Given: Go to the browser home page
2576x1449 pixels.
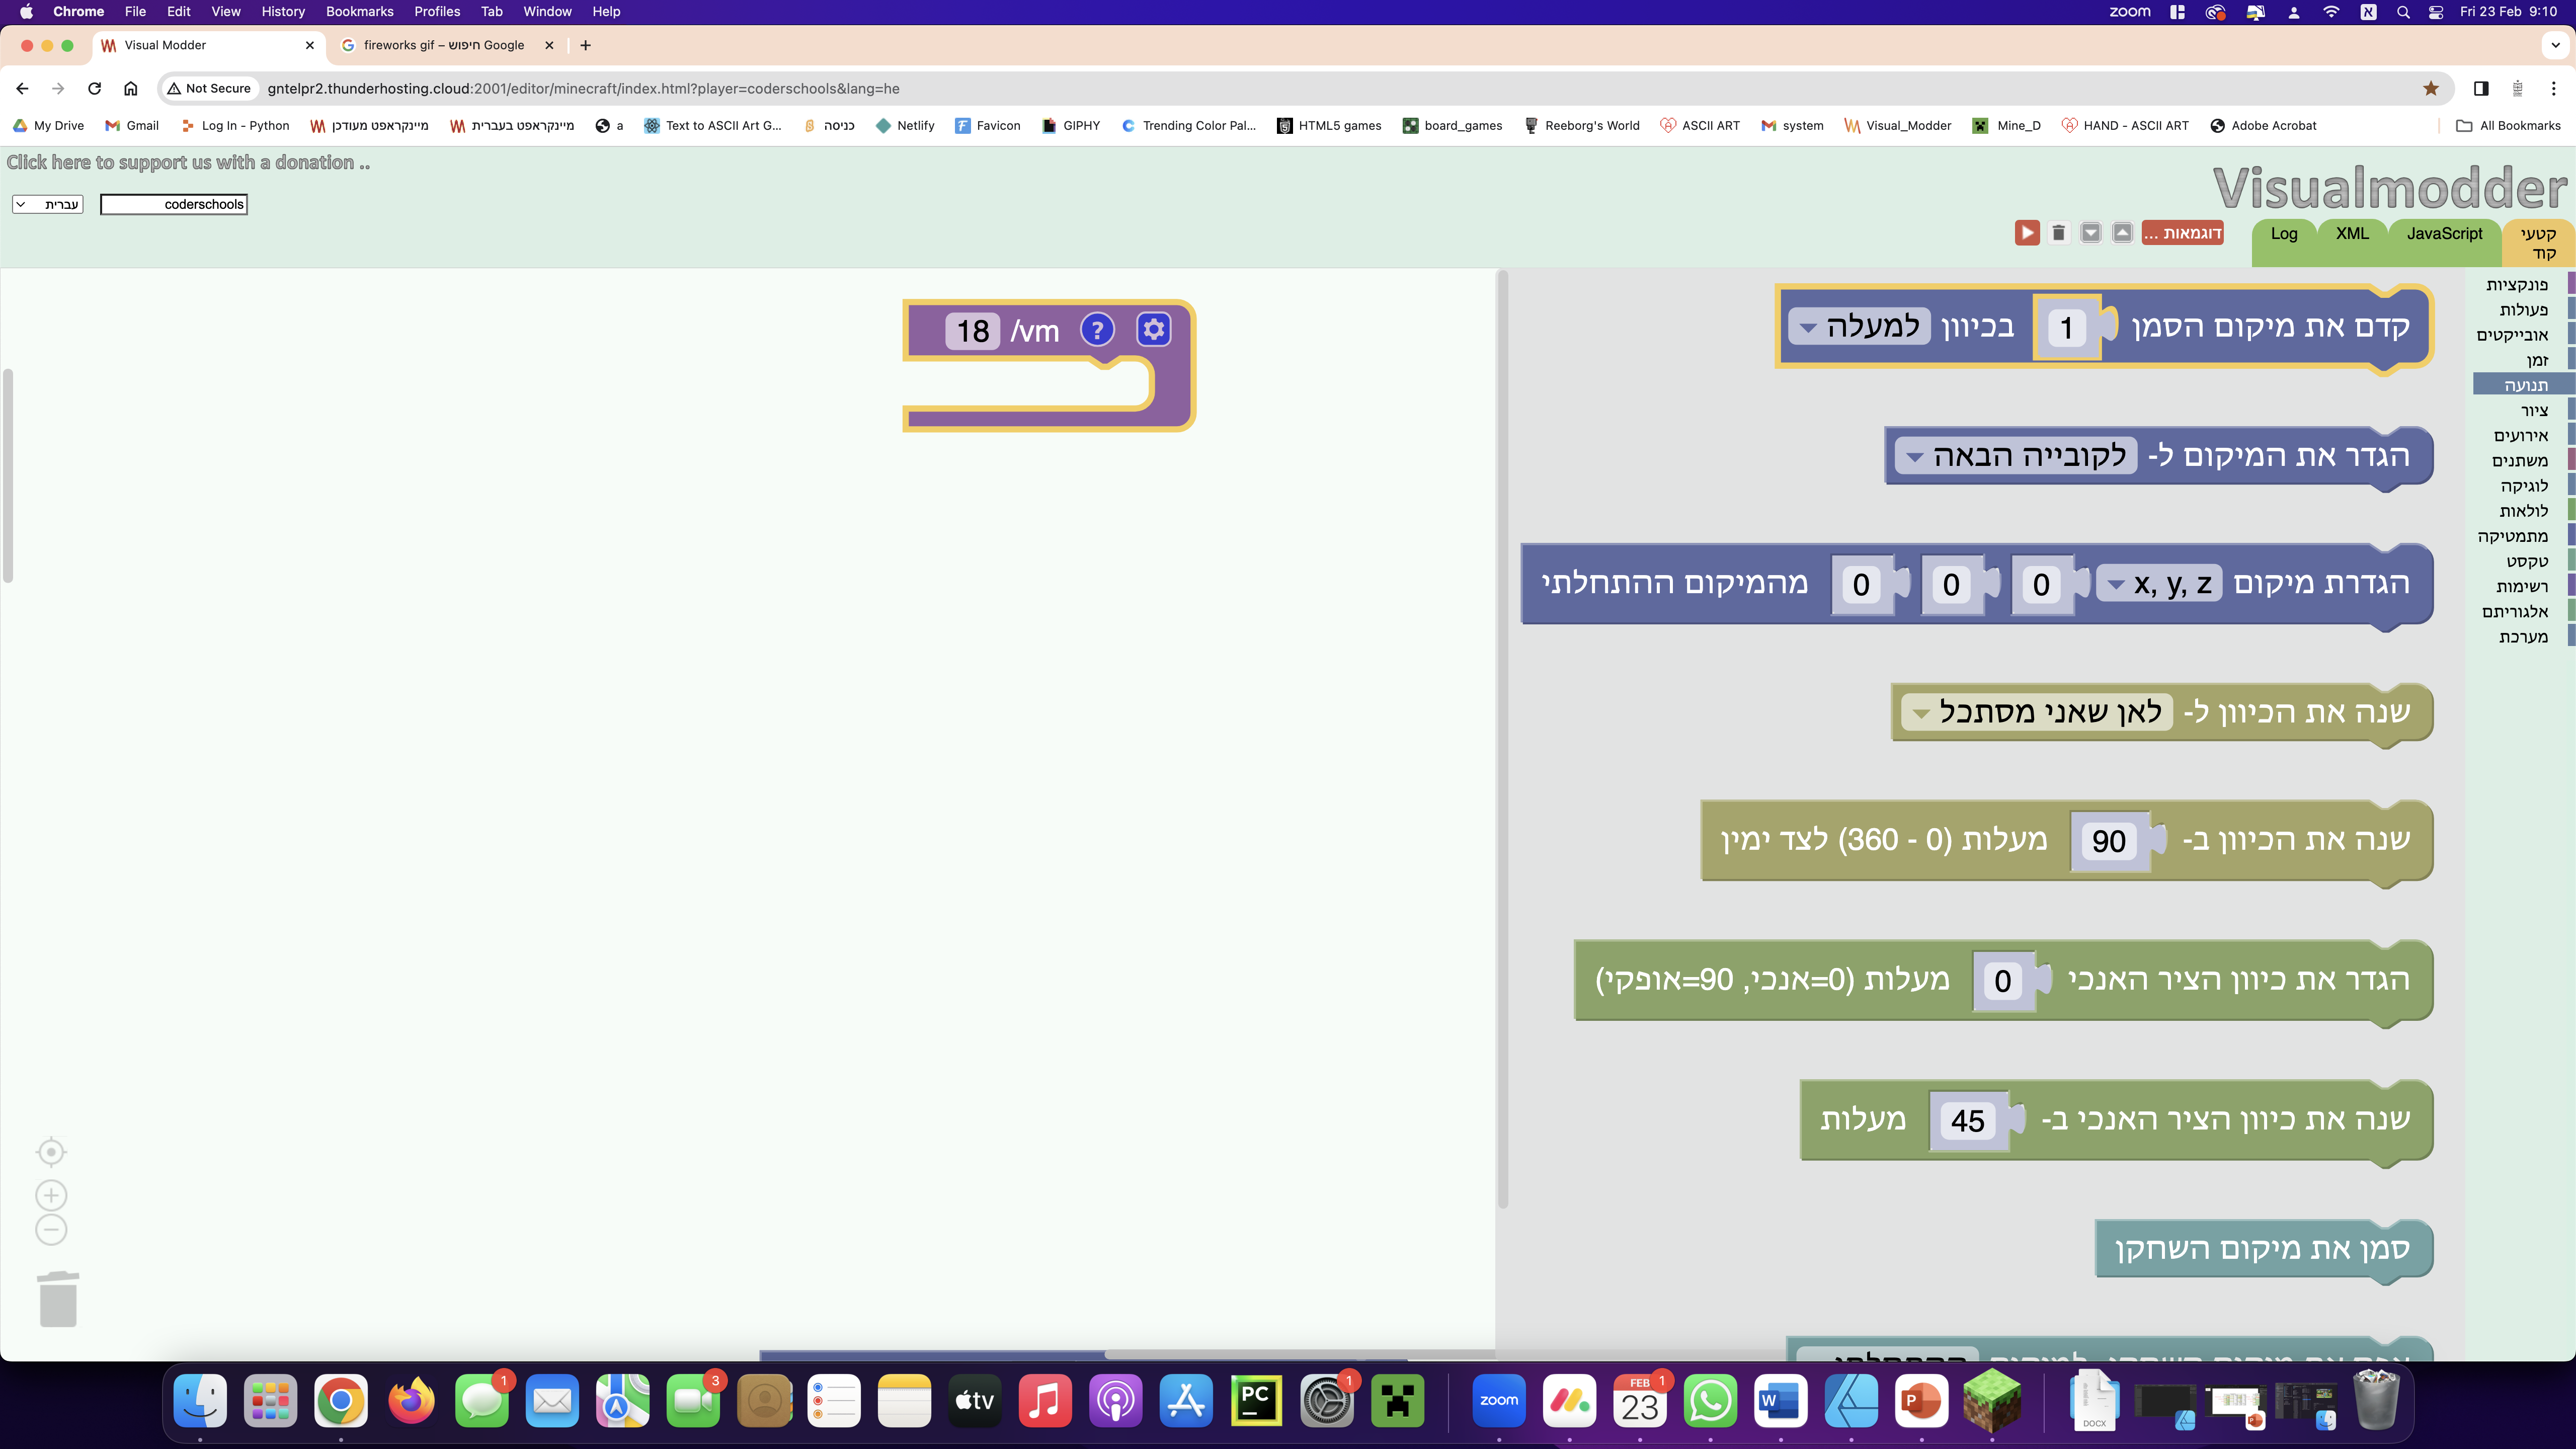Looking at the screenshot, I should point(130,88).
